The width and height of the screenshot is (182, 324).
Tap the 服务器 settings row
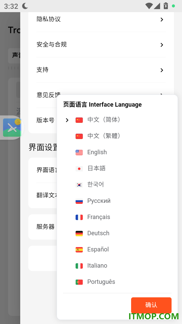point(43,227)
